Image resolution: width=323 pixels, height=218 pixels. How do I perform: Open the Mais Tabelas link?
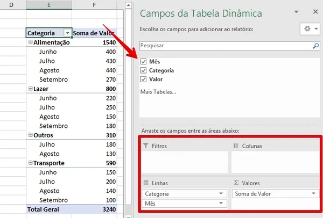pos(158,92)
